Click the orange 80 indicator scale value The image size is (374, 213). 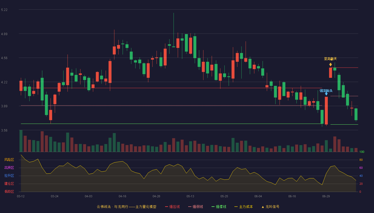tap(361, 160)
